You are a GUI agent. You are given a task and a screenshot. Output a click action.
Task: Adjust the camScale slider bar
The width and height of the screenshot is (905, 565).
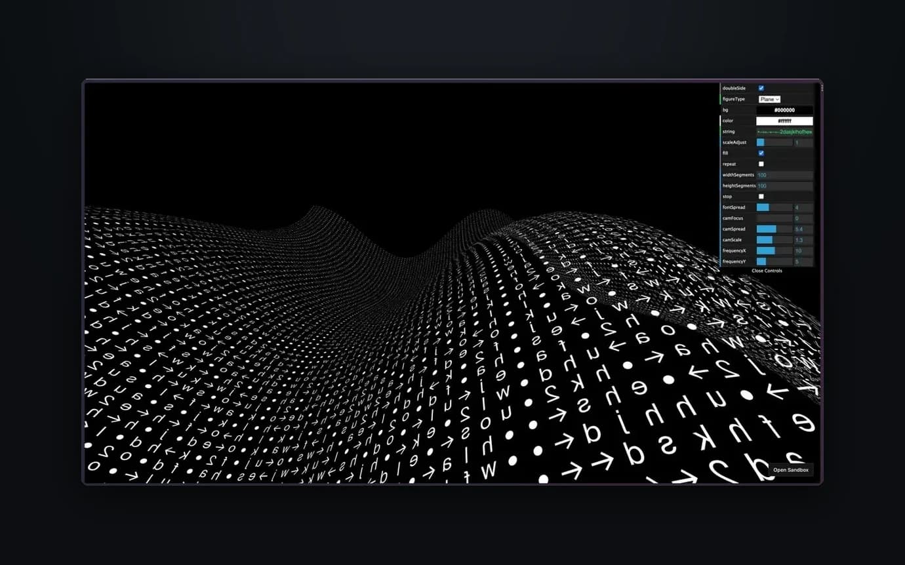click(x=774, y=240)
